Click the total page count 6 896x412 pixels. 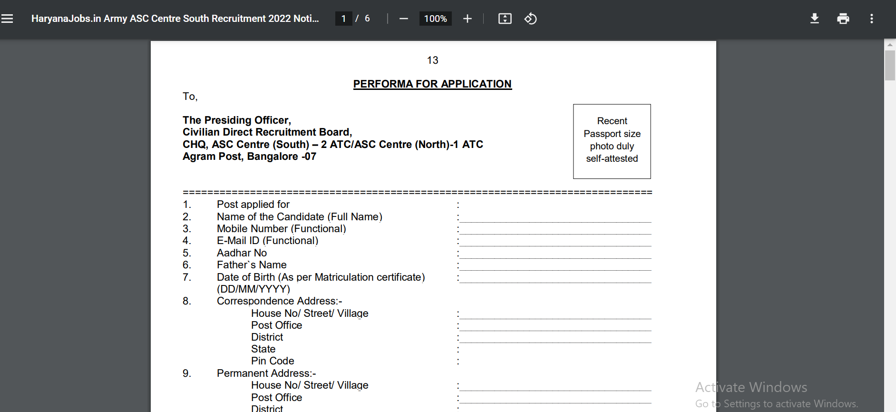[x=367, y=19]
